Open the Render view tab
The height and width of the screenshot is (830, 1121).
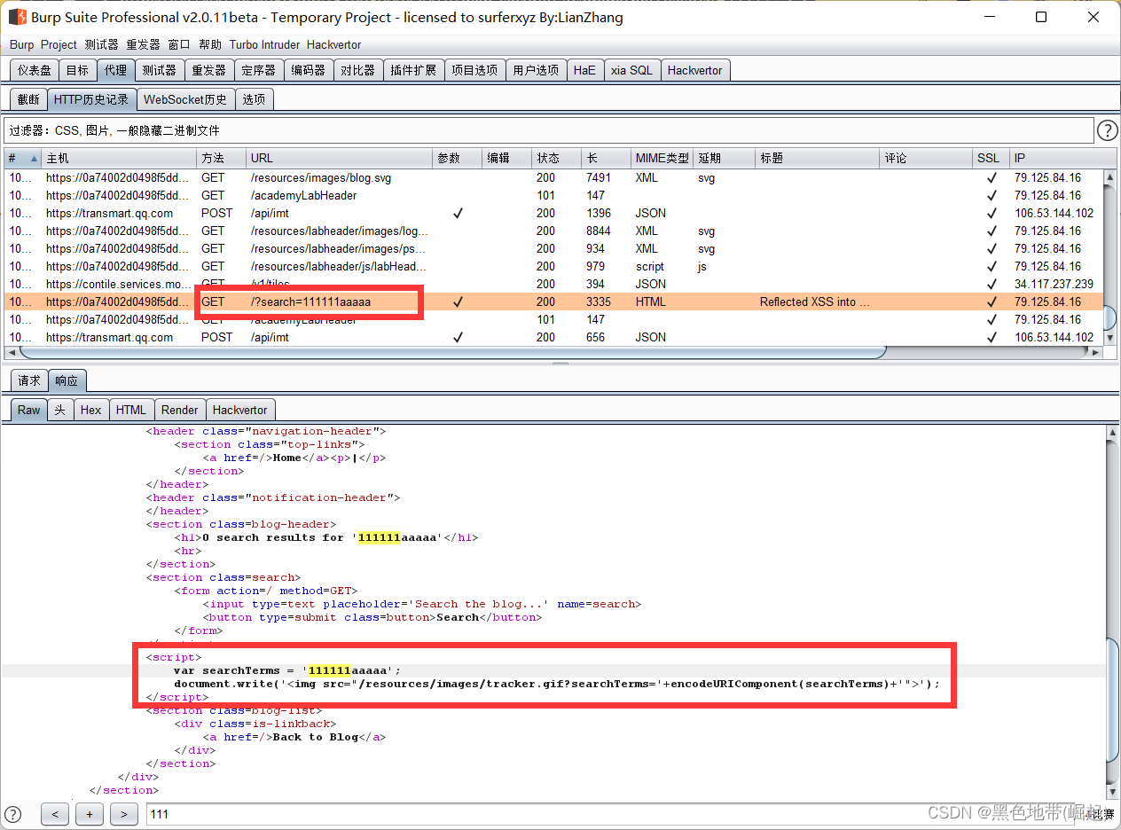tap(180, 410)
